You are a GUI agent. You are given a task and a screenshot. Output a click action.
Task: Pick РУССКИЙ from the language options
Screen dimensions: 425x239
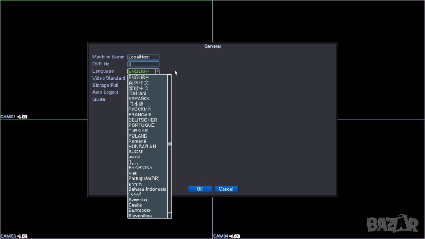(140, 109)
